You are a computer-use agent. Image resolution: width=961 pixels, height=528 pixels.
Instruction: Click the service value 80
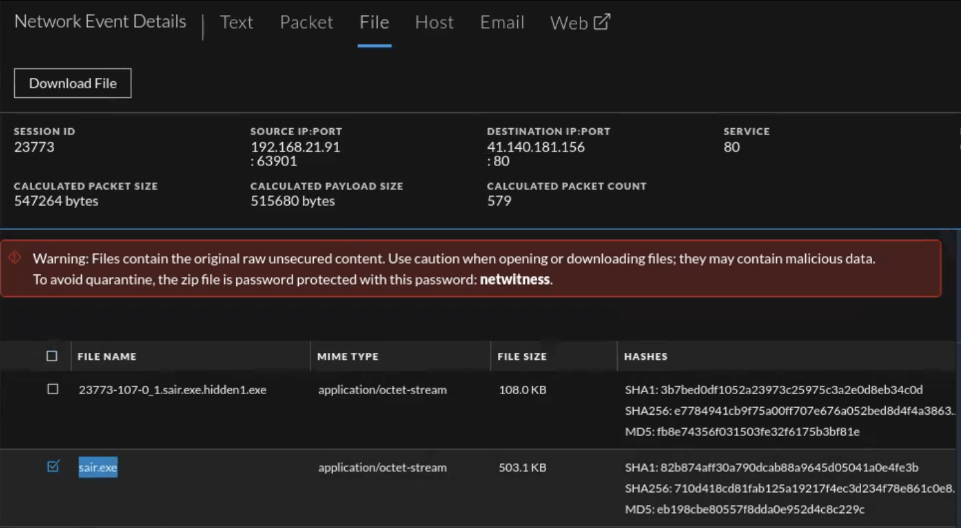click(732, 147)
